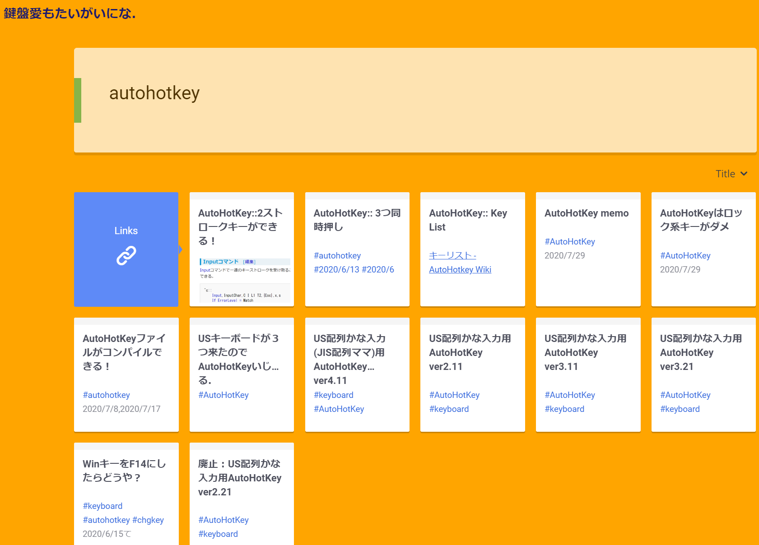Click date text 2020/6/15て

(107, 534)
